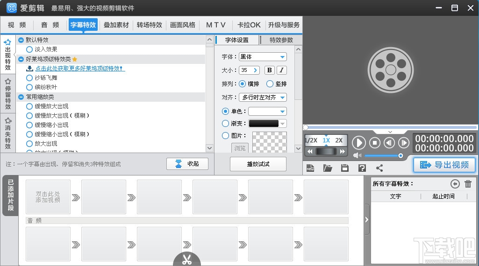Click the 收起 collapse button

[x=187, y=164]
